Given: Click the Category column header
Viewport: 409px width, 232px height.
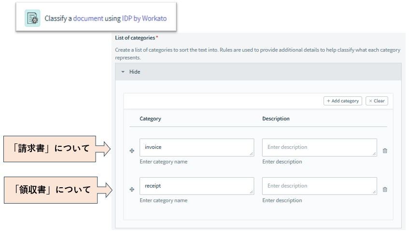Looking at the screenshot, I should pos(150,118).
